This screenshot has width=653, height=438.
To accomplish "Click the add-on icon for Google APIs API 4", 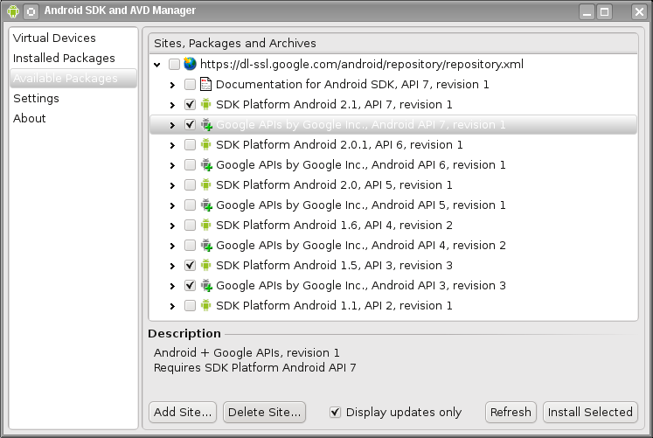I will coord(206,246).
